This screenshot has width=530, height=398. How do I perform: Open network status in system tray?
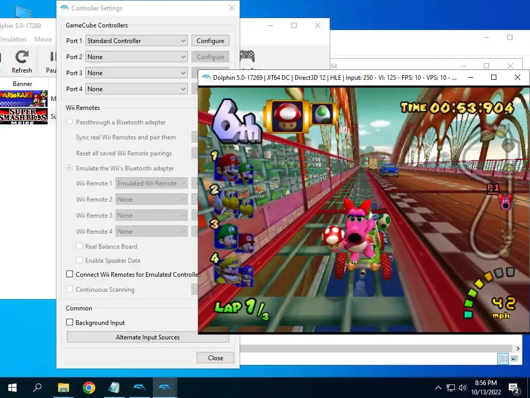(x=451, y=388)
